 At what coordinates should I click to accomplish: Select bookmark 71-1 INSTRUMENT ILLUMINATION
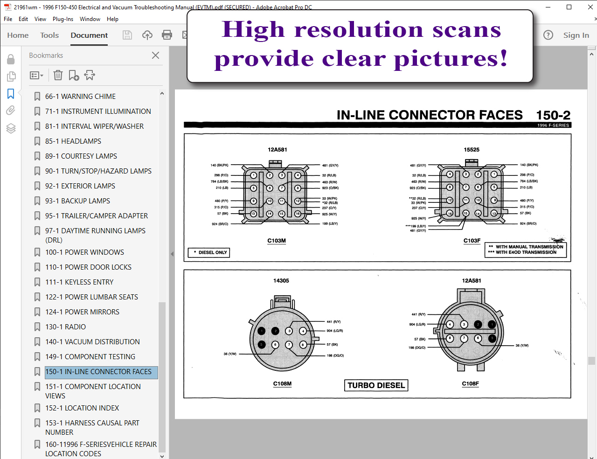click(98, 111)
